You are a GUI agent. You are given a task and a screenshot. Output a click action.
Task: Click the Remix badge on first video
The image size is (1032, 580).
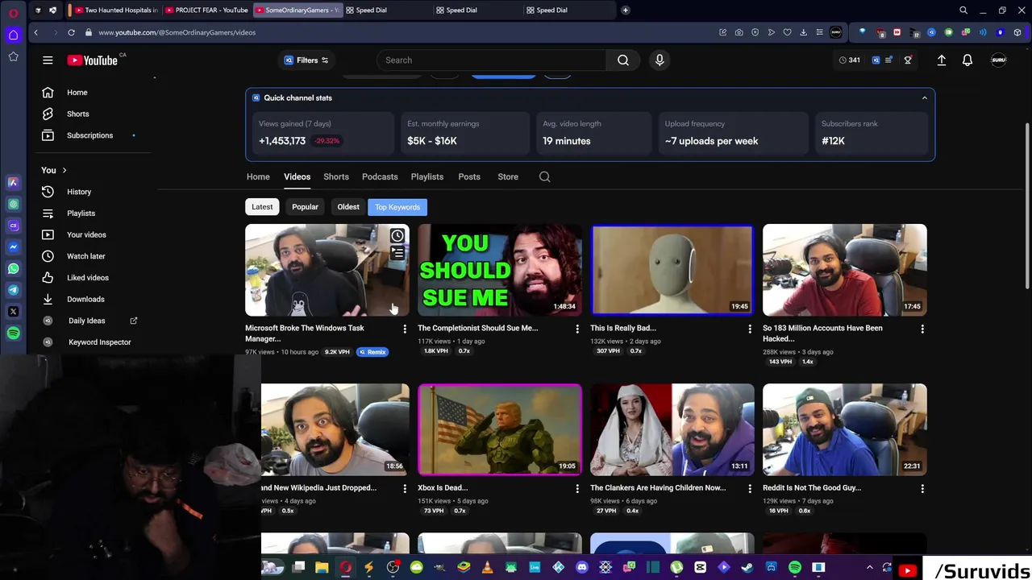[x=372, y=352]
